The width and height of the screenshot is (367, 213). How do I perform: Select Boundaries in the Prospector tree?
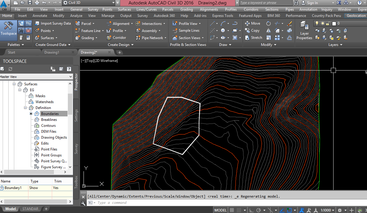coord(50,113)
